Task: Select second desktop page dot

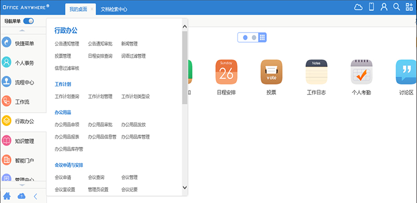Action: click(x=254, y=38)
